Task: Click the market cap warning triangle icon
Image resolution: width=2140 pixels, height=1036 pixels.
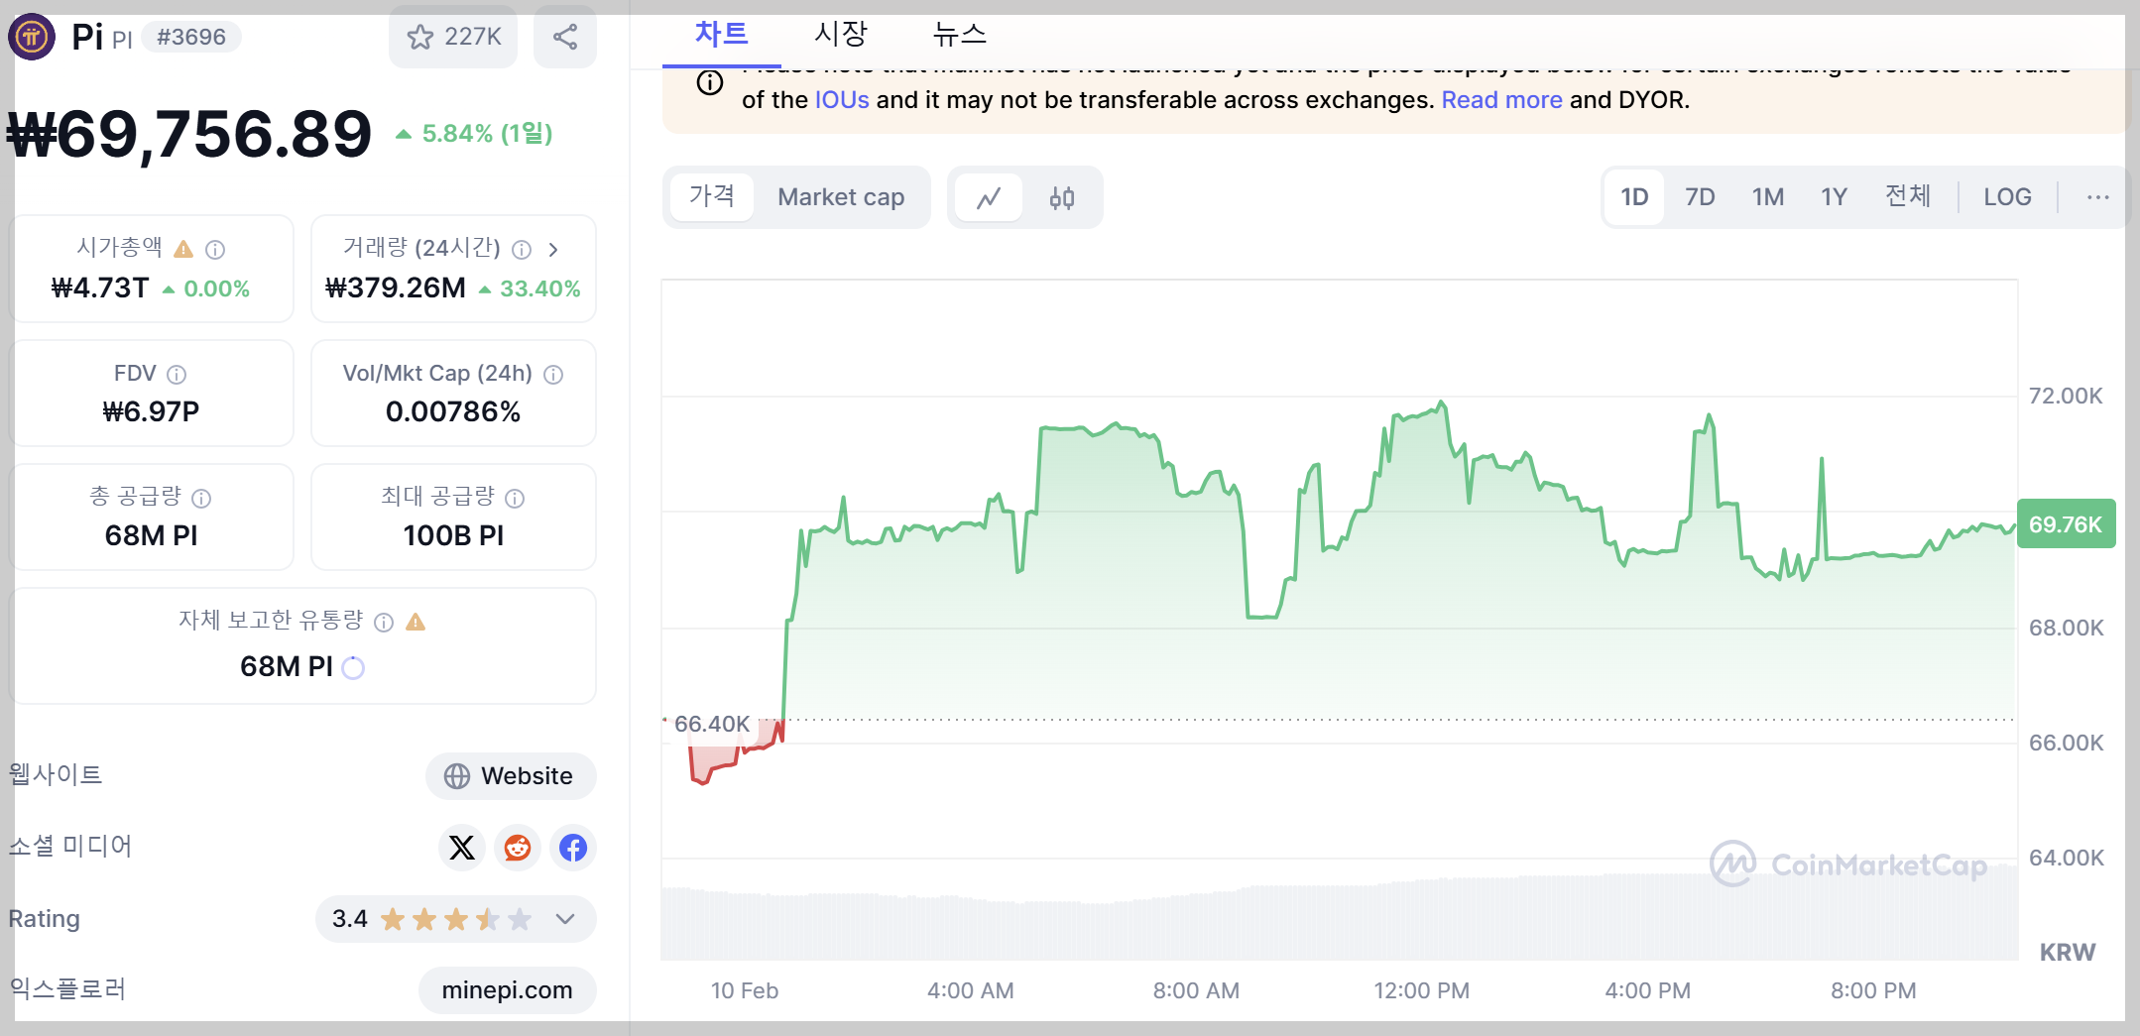Action: click(x=183, y=249)
